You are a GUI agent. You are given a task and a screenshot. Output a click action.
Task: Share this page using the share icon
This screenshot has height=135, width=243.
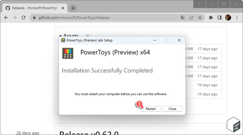click(x=191, y=18)
